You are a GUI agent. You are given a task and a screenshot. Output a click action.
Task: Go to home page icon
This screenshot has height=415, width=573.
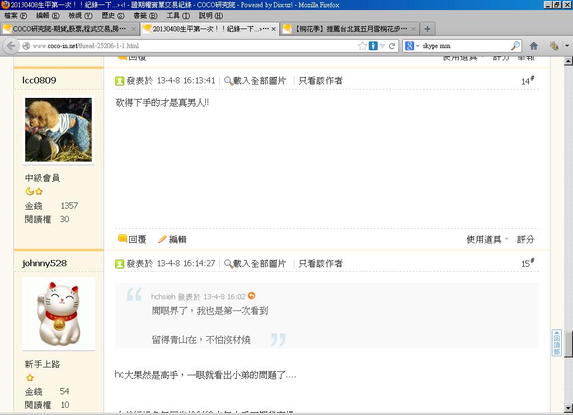[534, 46]
